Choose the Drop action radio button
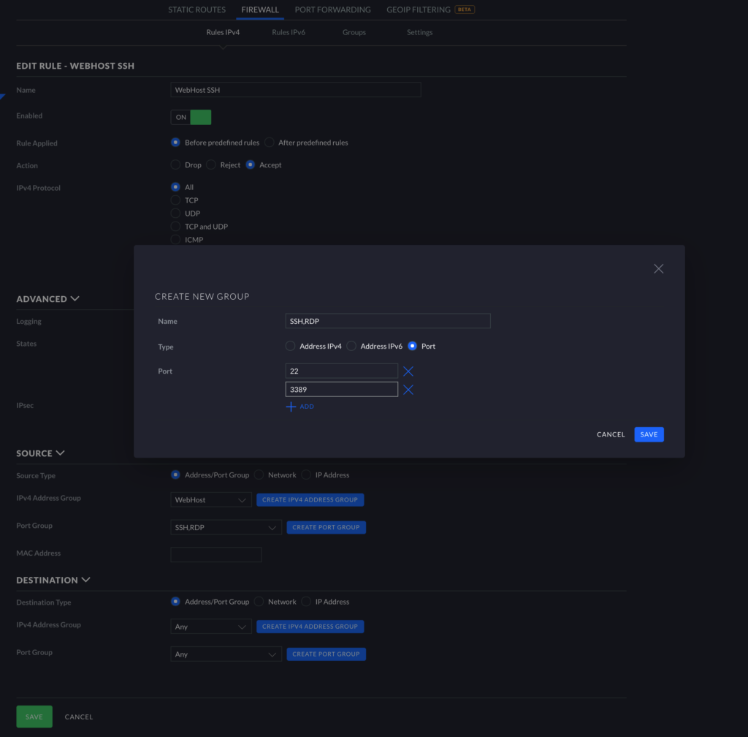Viewport: 748px width, 737px height. (175, 165)
